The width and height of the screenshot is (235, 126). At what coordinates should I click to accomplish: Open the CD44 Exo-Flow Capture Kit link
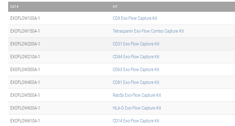click(136, 57)
